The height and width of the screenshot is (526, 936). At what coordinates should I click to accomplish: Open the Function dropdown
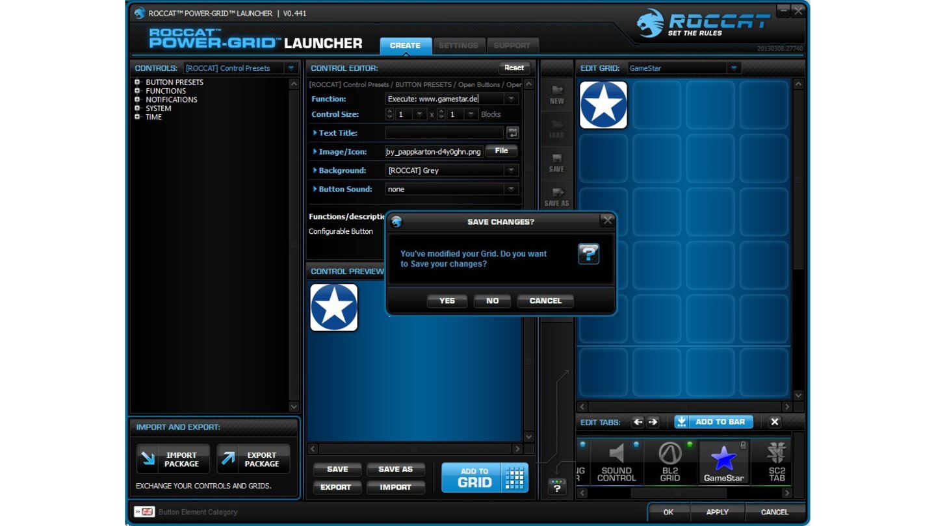tap(512, 99)
